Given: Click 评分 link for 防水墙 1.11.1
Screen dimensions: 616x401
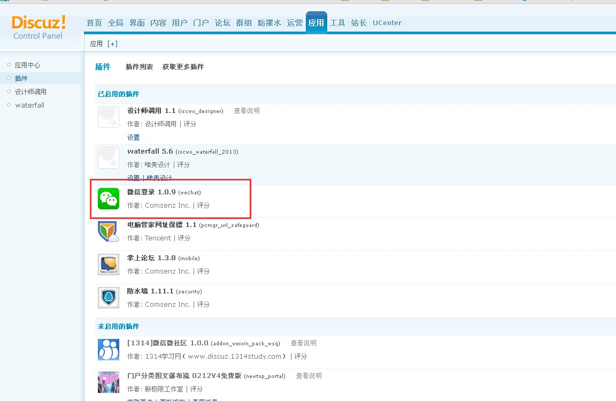Looking at the screenshot, I should (x=203, y=304).
